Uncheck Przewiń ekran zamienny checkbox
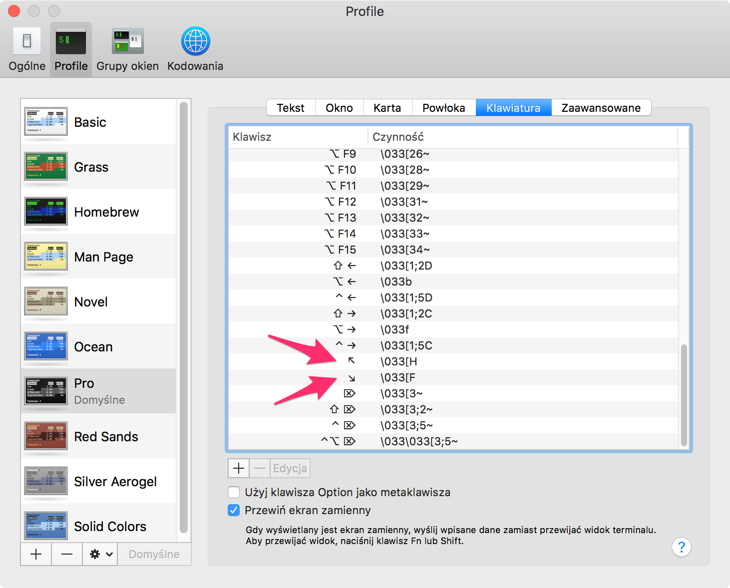 pyautogui.click(x=234, y=510)
